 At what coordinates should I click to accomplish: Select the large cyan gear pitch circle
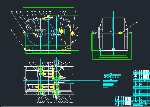click(40, 33)
